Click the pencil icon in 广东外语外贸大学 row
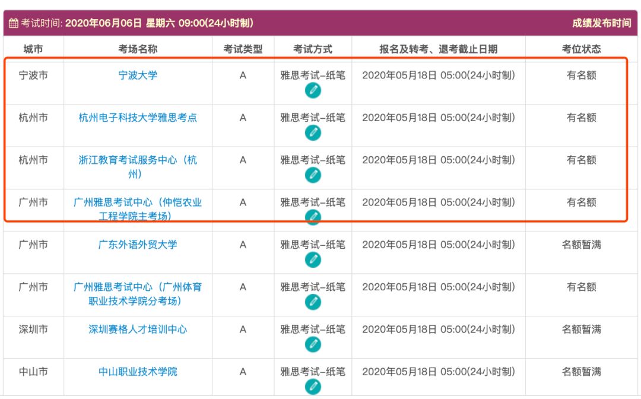The width and height of the screenshot is (641, 399). click(313, 259)
